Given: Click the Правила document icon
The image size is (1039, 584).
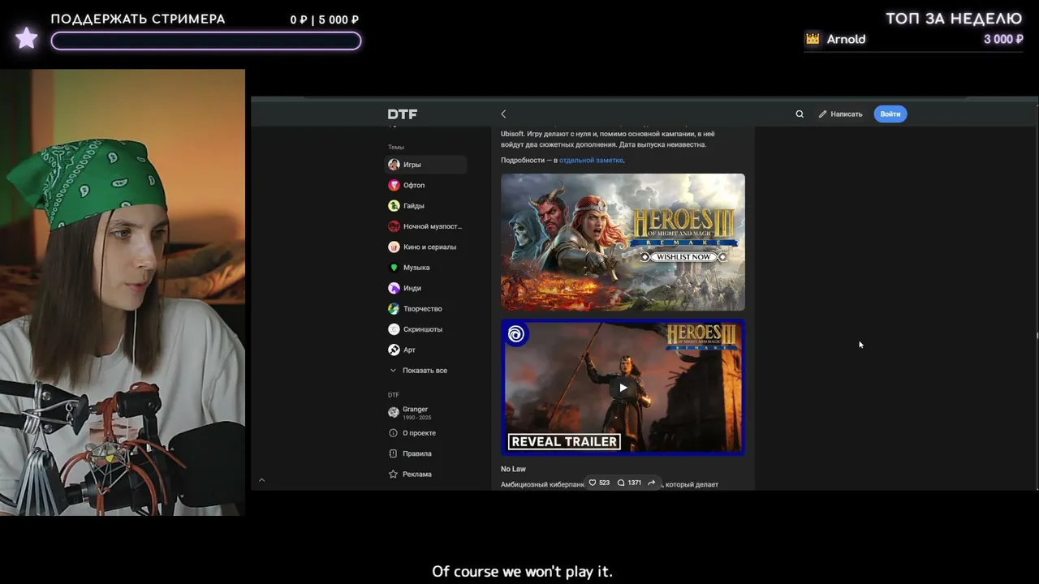Looking at the screenshot, I should (x=394, y=453).
